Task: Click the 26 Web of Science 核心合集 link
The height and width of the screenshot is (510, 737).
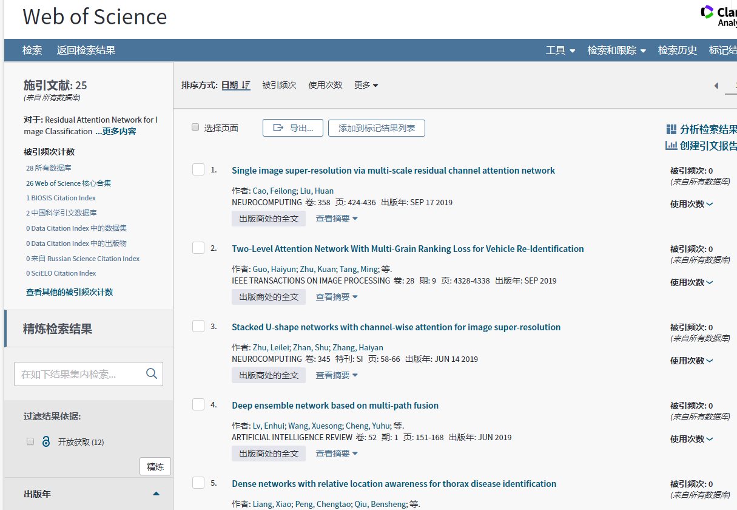Action: point(69,183)
